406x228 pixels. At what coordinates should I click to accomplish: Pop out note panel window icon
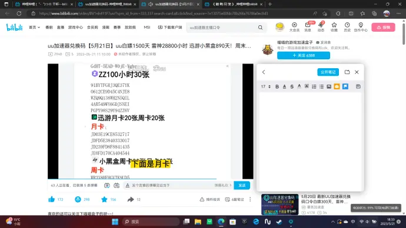click(x=347, y=72)
